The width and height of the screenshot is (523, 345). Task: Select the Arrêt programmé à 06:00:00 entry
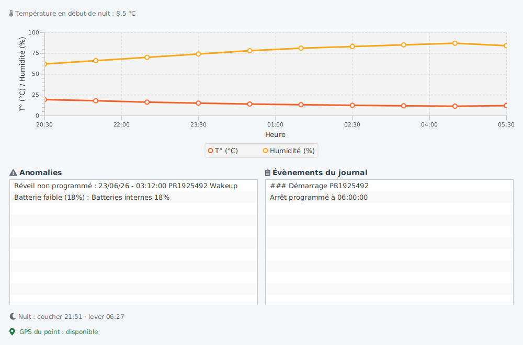[x=389, y=198]
